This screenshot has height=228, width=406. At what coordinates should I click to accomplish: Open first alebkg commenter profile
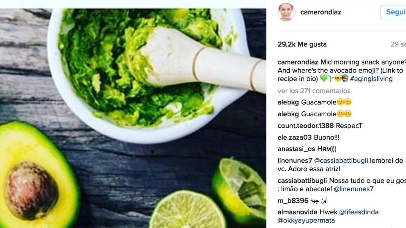(288, 102)
